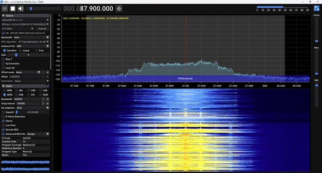The image size is (322, 173).
Task: Enable the IF Noise Reduction checkbox
Action: [x=3, y=117]
